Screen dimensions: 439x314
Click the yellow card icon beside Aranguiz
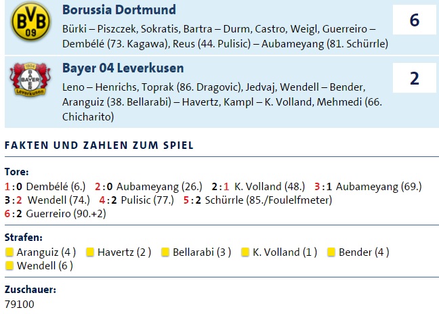tap(9, 252)
